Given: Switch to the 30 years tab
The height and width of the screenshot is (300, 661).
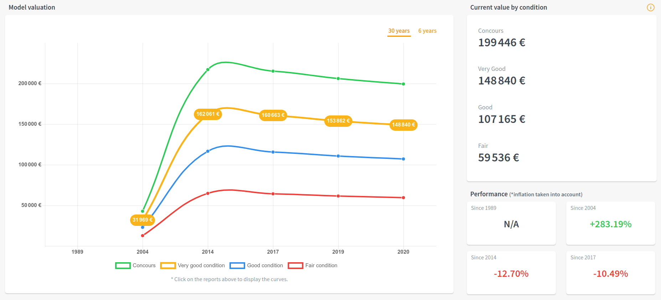Looking at the screenshot, I should click(399, 31).
